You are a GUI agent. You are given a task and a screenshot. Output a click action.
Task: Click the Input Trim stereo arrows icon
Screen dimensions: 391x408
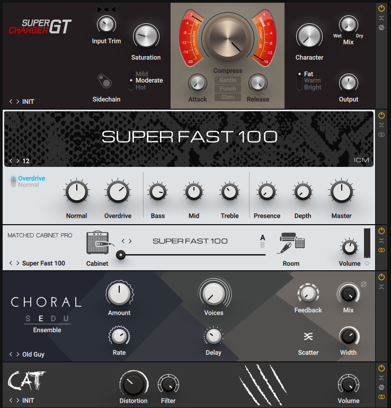click(106, 10)
